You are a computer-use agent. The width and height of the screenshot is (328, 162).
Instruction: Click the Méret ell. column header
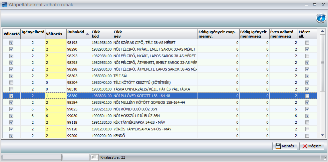point(308,34)
